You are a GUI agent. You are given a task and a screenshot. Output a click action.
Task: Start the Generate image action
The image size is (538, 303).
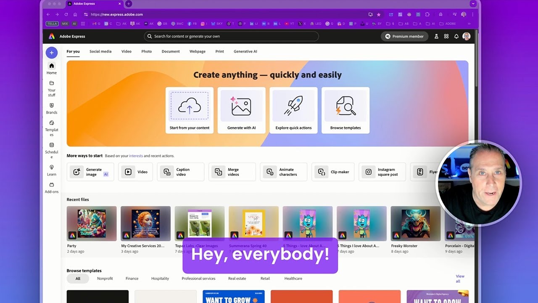click(90, 172)
